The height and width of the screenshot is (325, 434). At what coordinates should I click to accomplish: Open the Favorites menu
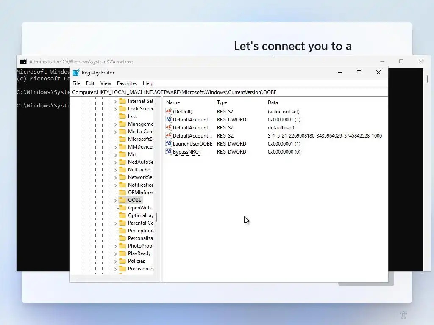click(x=127, y=83)
